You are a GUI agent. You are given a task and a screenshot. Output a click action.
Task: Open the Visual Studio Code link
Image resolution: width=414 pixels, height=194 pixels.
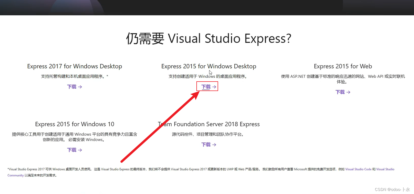358,169
